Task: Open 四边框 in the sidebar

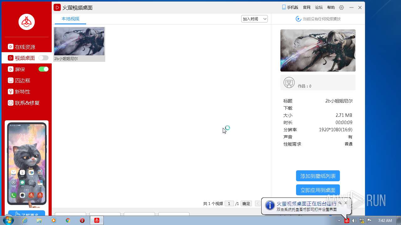Action: point(23,80)
